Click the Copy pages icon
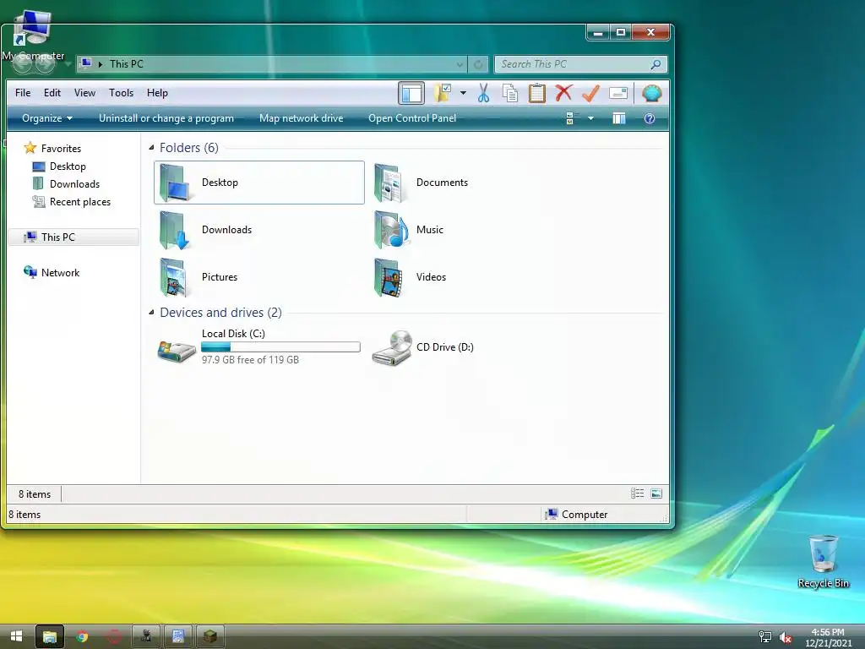 click(x=510, y=93)
